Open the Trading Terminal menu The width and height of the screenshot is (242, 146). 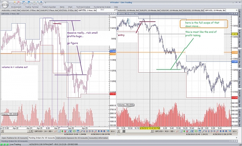tap(32, 7)
